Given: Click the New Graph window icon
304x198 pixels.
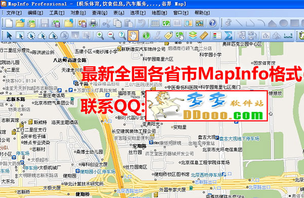Looking at the screenshot, I should (x=177, y=23).
